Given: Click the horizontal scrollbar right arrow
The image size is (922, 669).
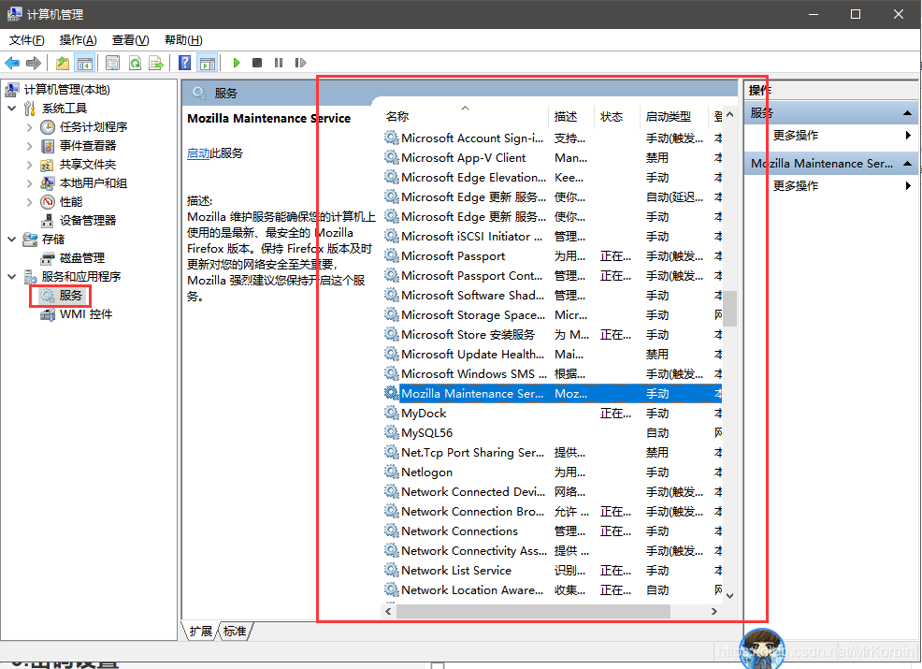Looking at the screenshot, I should (x=714, y=611).
